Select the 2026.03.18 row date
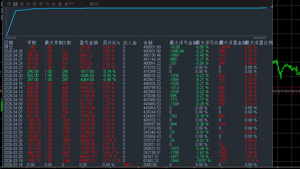This screenshot has width=300, height=169. pyautogui.click(x=13, y=165)
